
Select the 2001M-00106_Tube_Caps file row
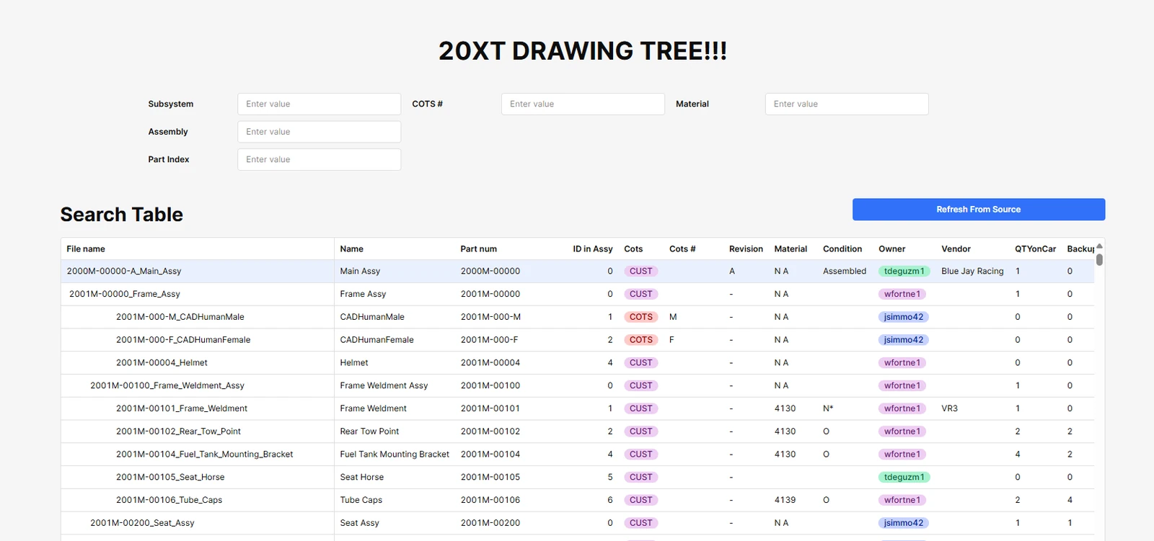click(x=577, y=500)
